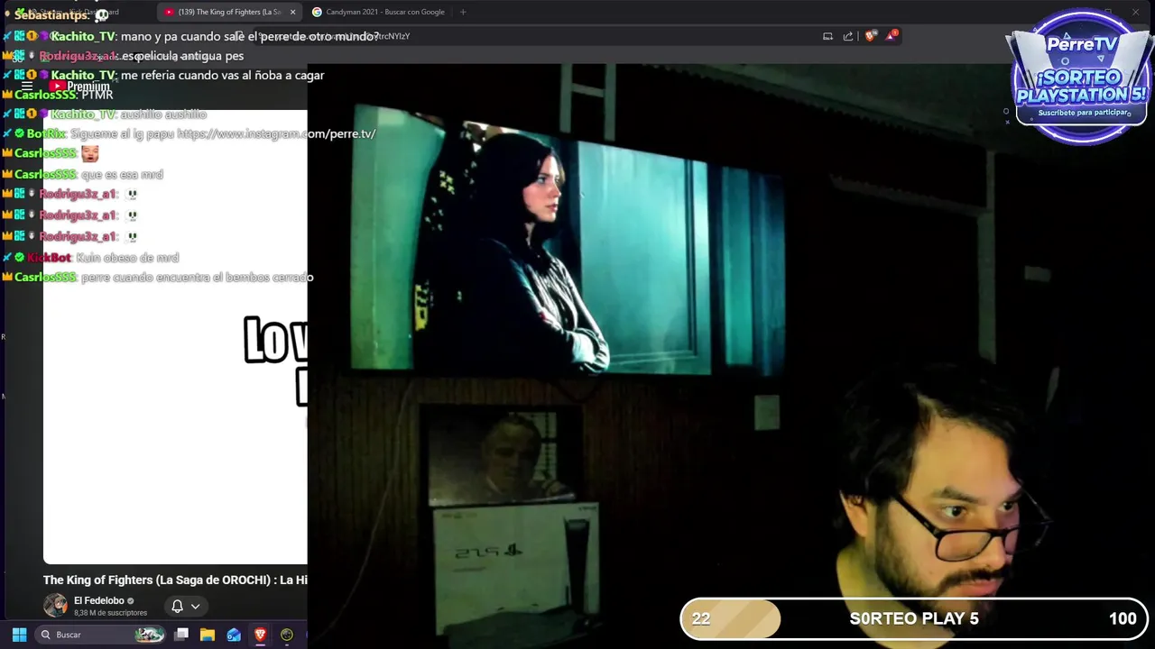The image size is (1155, 649).
Task: Click the round yellow app taskbar icon
Action: [287, 635]
